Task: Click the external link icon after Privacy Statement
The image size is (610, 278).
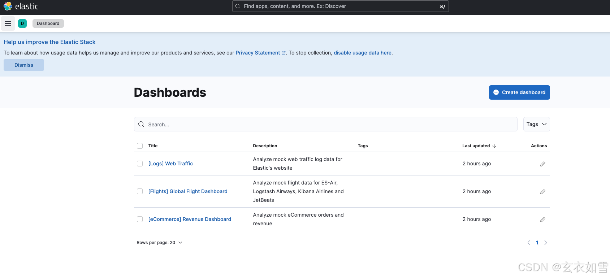Action: coord(284,53)
